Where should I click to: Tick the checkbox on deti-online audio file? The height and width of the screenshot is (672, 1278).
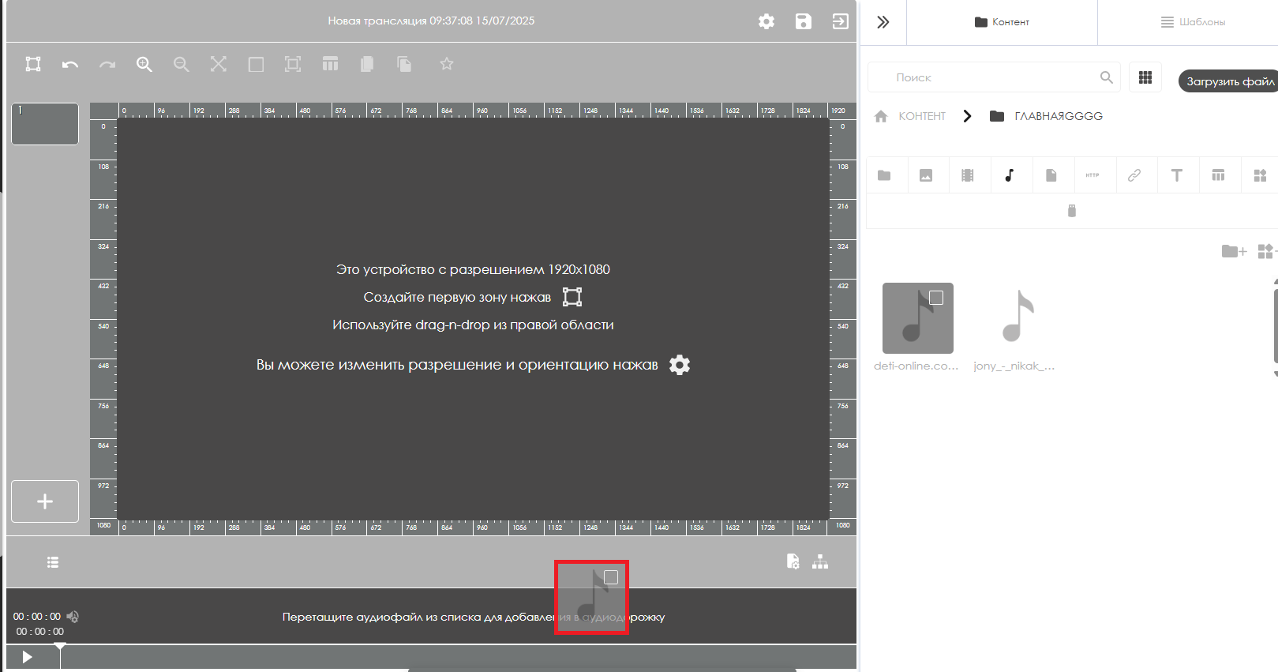click(x=936, y=298)
